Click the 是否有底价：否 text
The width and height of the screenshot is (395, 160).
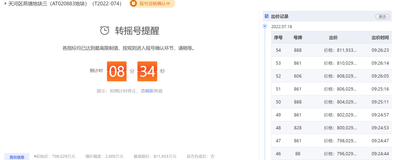coord(200,156)
